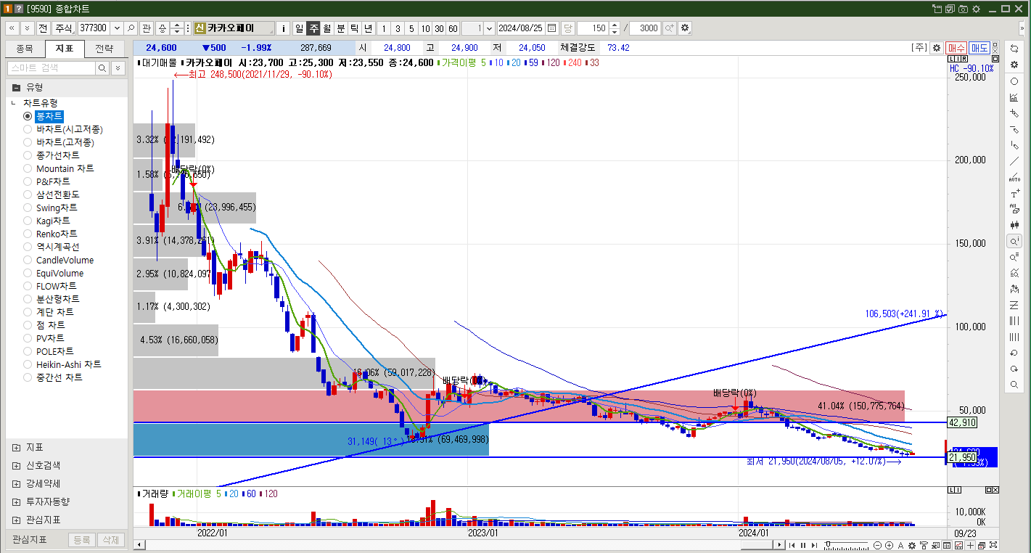The width and height of the screenshot is (1031, 553).
Task: Click the 등록 button
Action: [x=82, y=540]
